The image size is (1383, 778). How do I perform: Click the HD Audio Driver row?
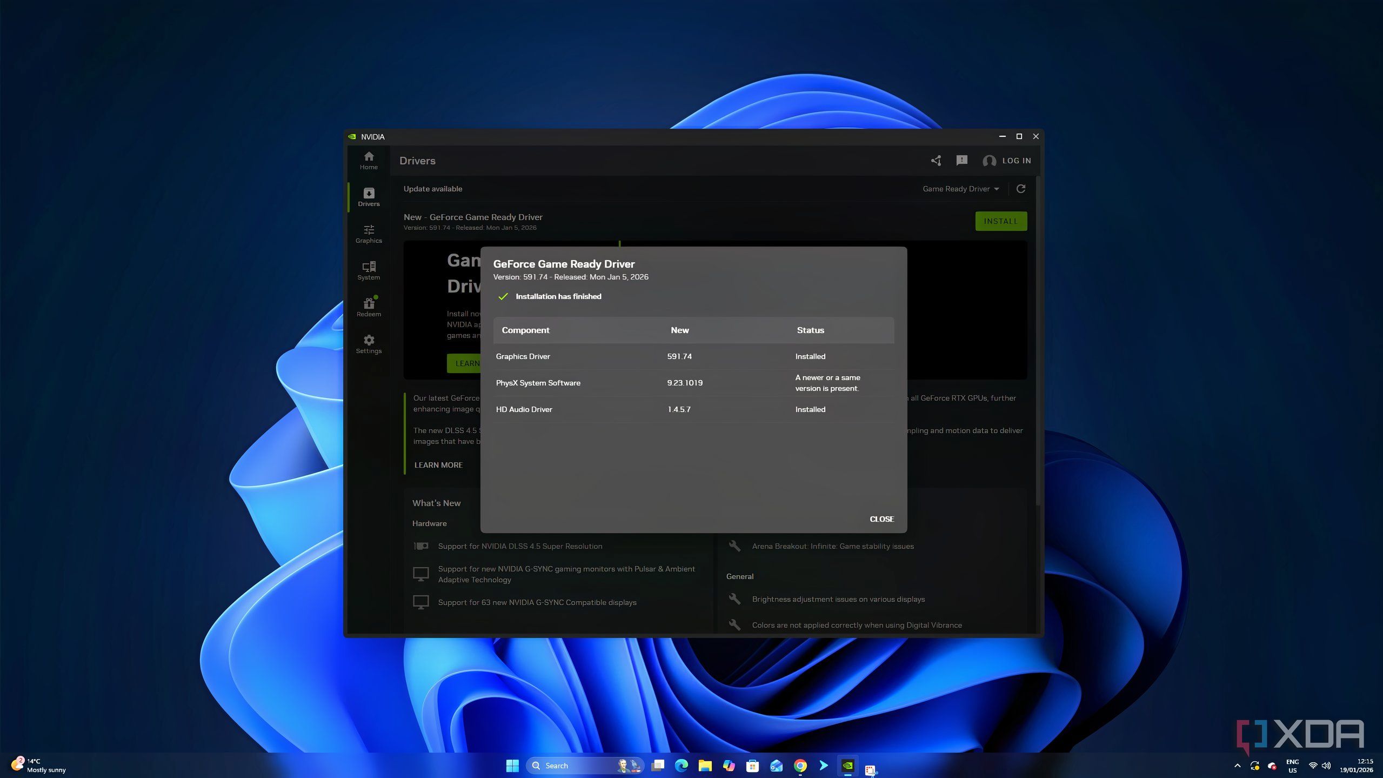pyautogui.click(x=693, y=409)
